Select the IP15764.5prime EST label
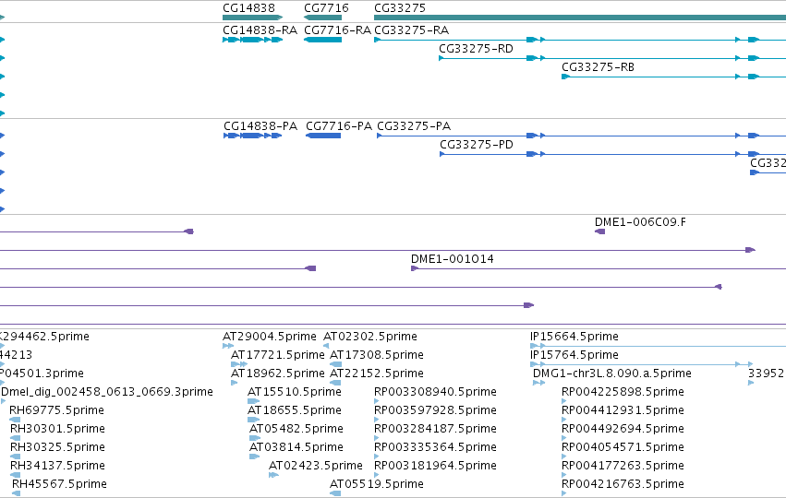Image resolution: width=786 pixels, height=498 pixels. pyautogui.click(x=574, y=355)
